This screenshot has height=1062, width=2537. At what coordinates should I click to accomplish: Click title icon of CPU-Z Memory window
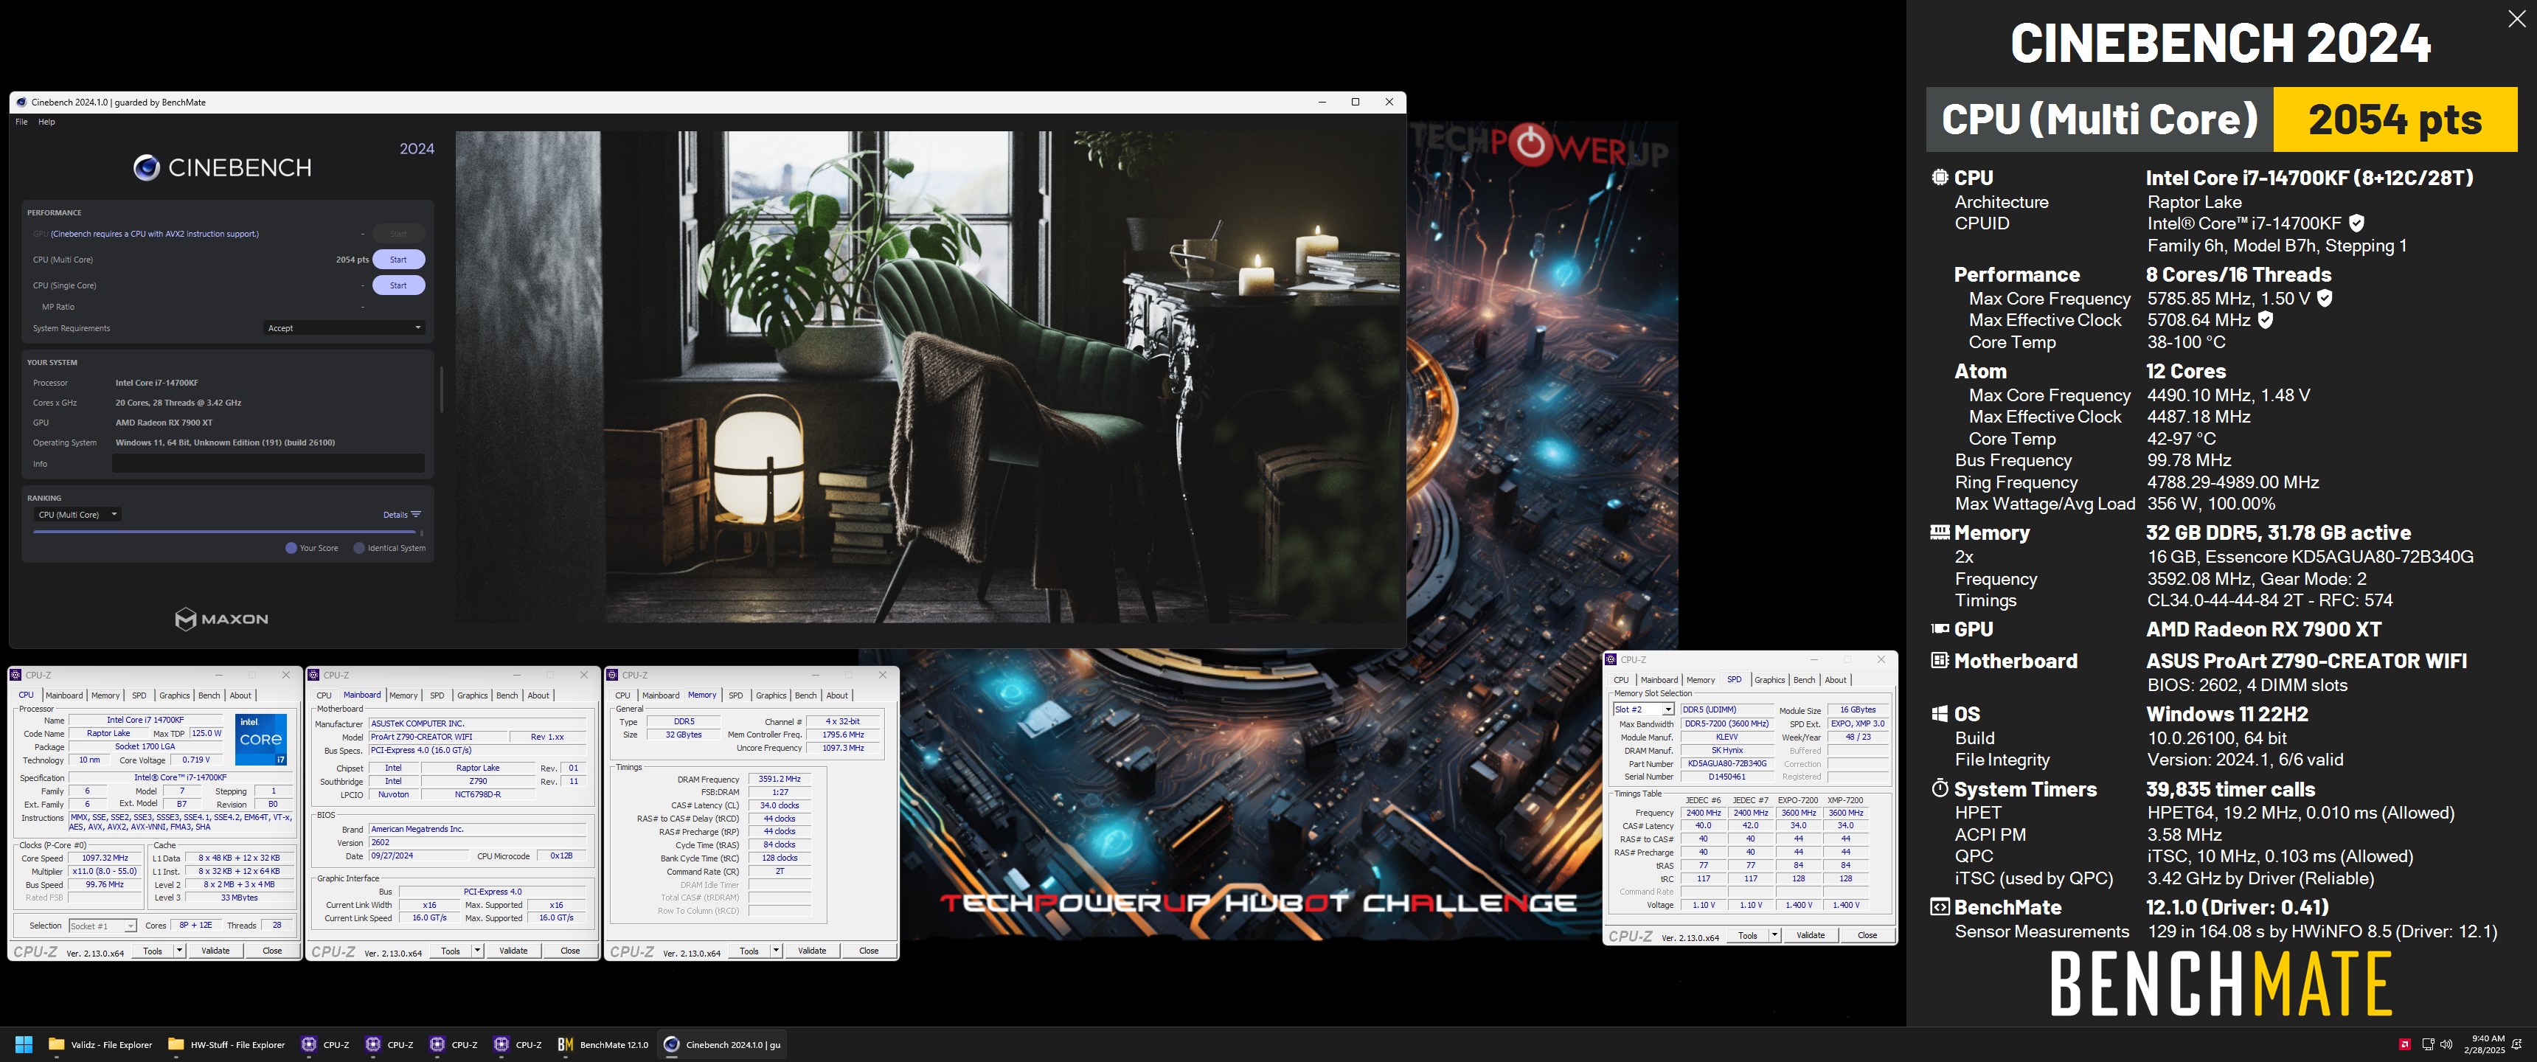pos(613,675)
